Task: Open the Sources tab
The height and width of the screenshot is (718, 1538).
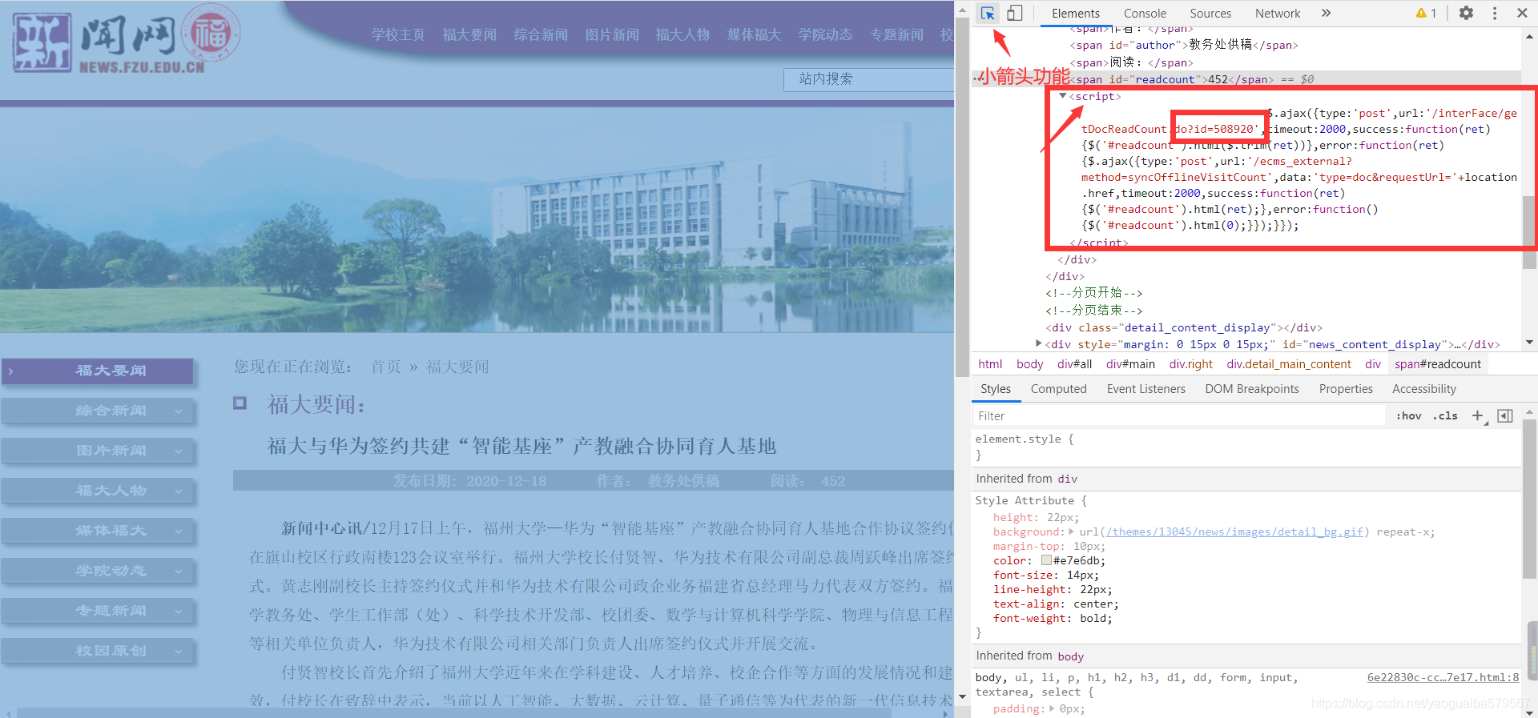Action: coord(1210,13)
